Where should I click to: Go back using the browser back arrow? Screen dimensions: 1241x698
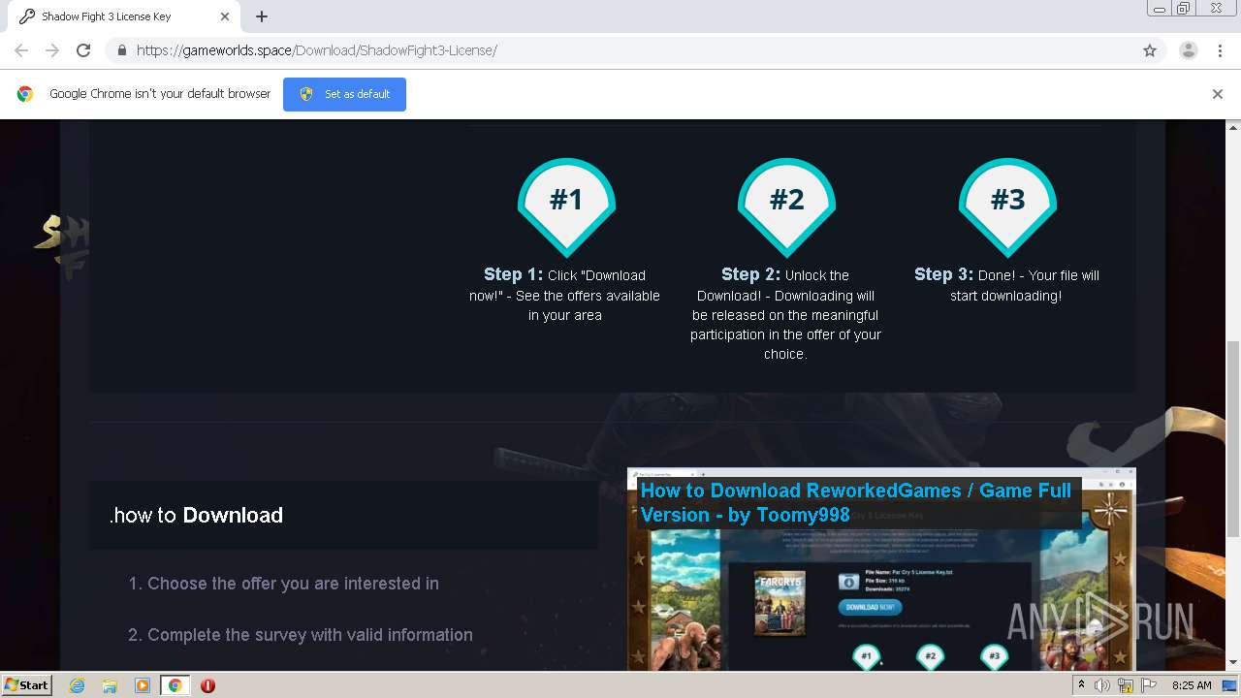point(21,50)
